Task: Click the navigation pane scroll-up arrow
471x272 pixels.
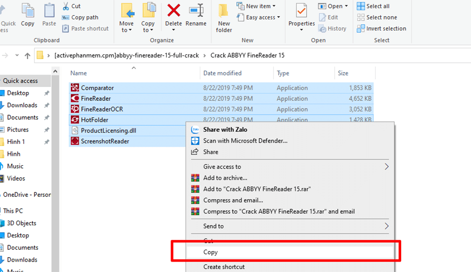Action: (55, 71)
